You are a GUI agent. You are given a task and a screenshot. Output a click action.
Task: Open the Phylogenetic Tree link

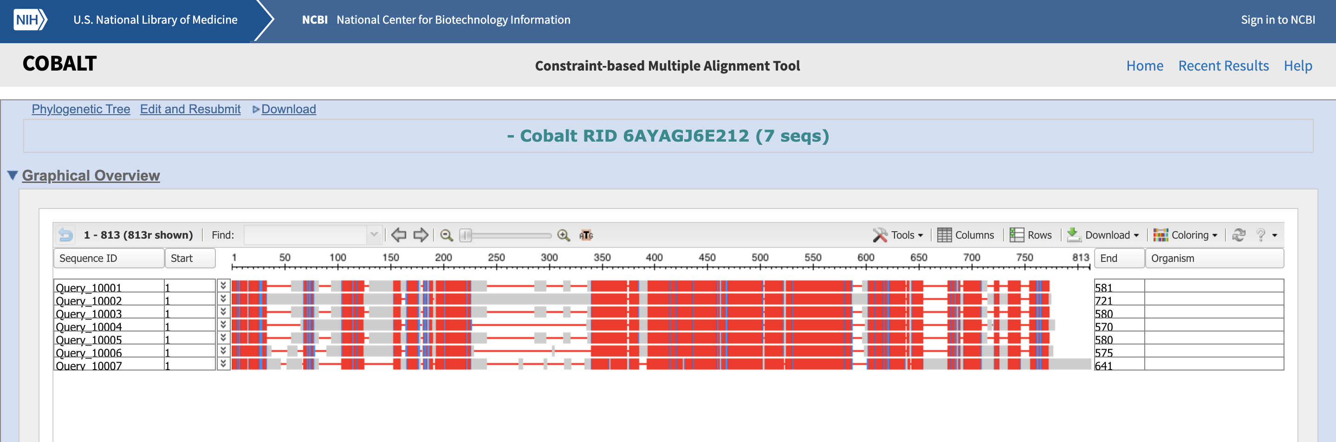point(81,109)
